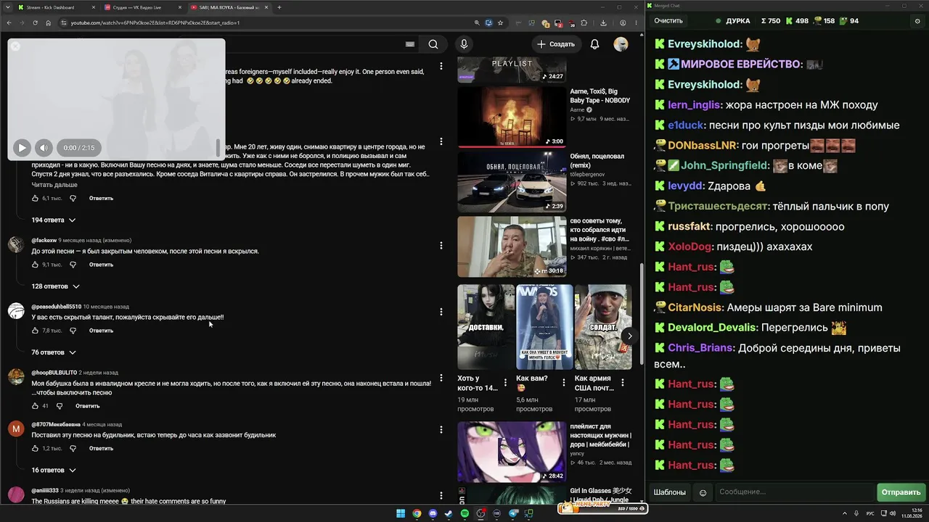Open a new browser tab
Viewport: 929px width, 522px height.
[279, 7]
